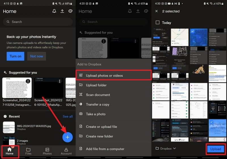Choose Add file from a computer
Viewport: 227px width, 159px height.
coord(113,149)
